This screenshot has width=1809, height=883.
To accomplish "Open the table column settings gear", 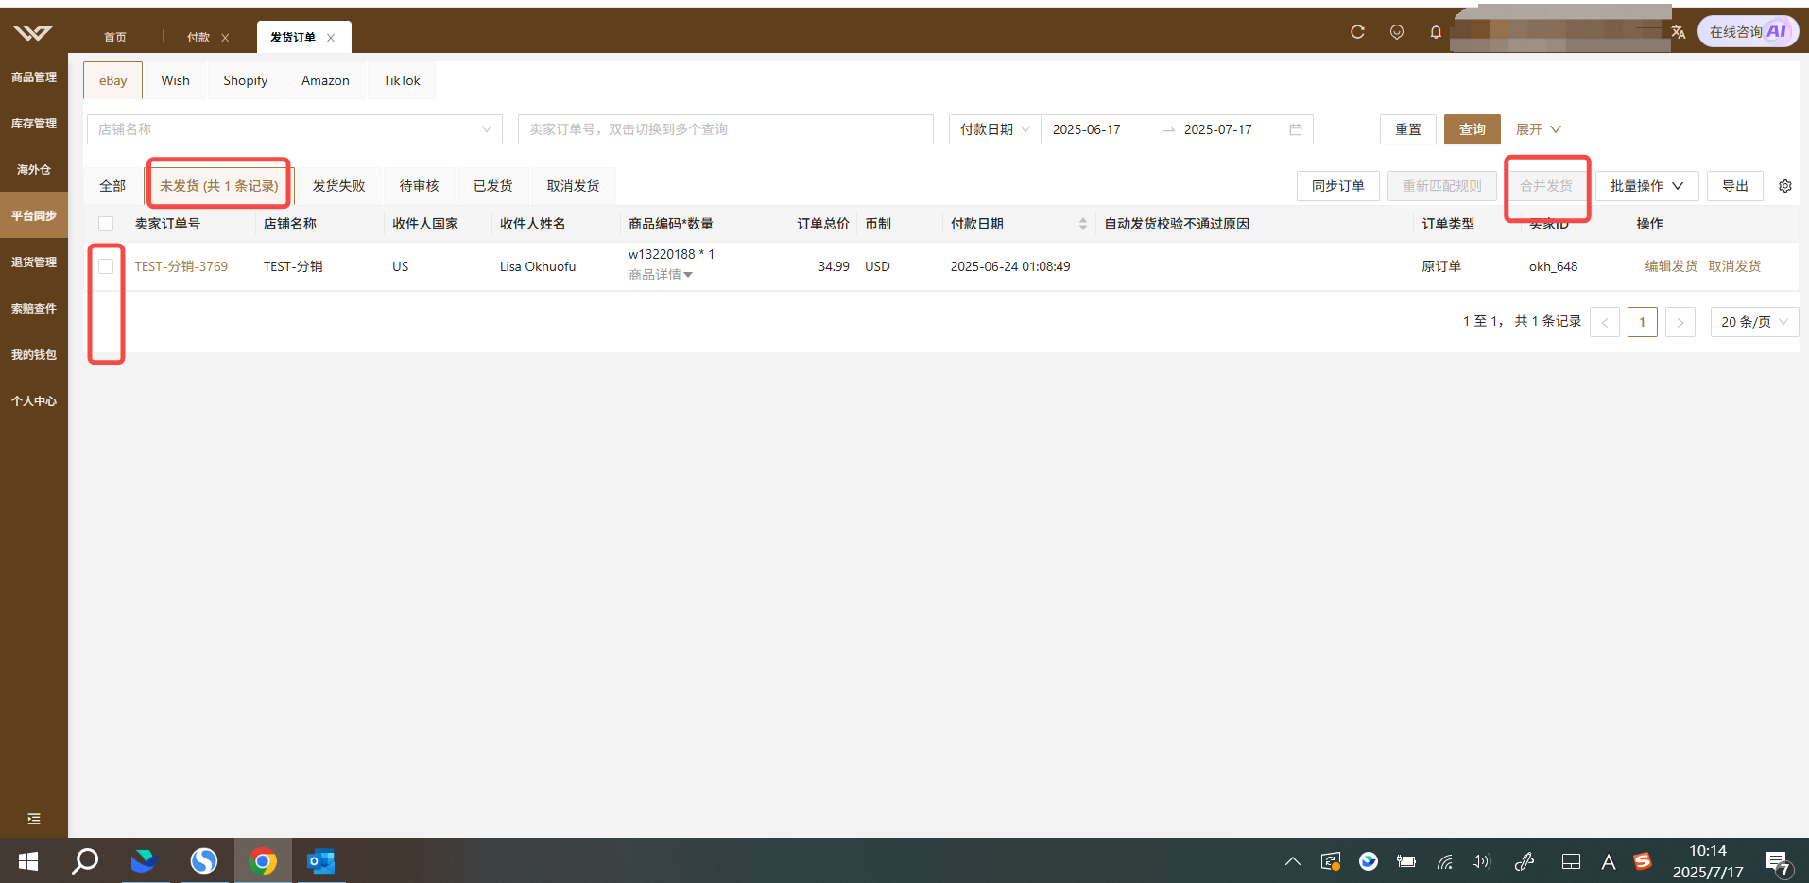I will tap(1785, 186).
